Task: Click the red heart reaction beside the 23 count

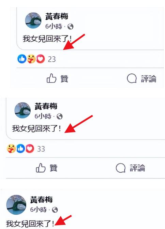Action: coord(41,59)
